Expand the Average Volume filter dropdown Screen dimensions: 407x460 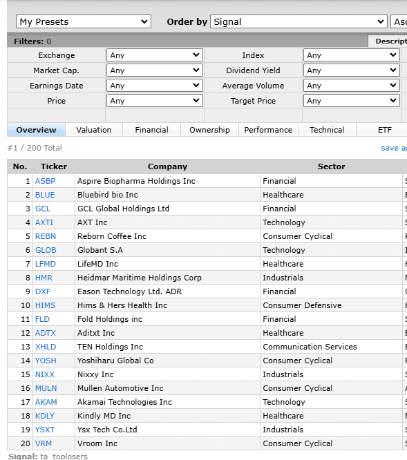(352, 86)
